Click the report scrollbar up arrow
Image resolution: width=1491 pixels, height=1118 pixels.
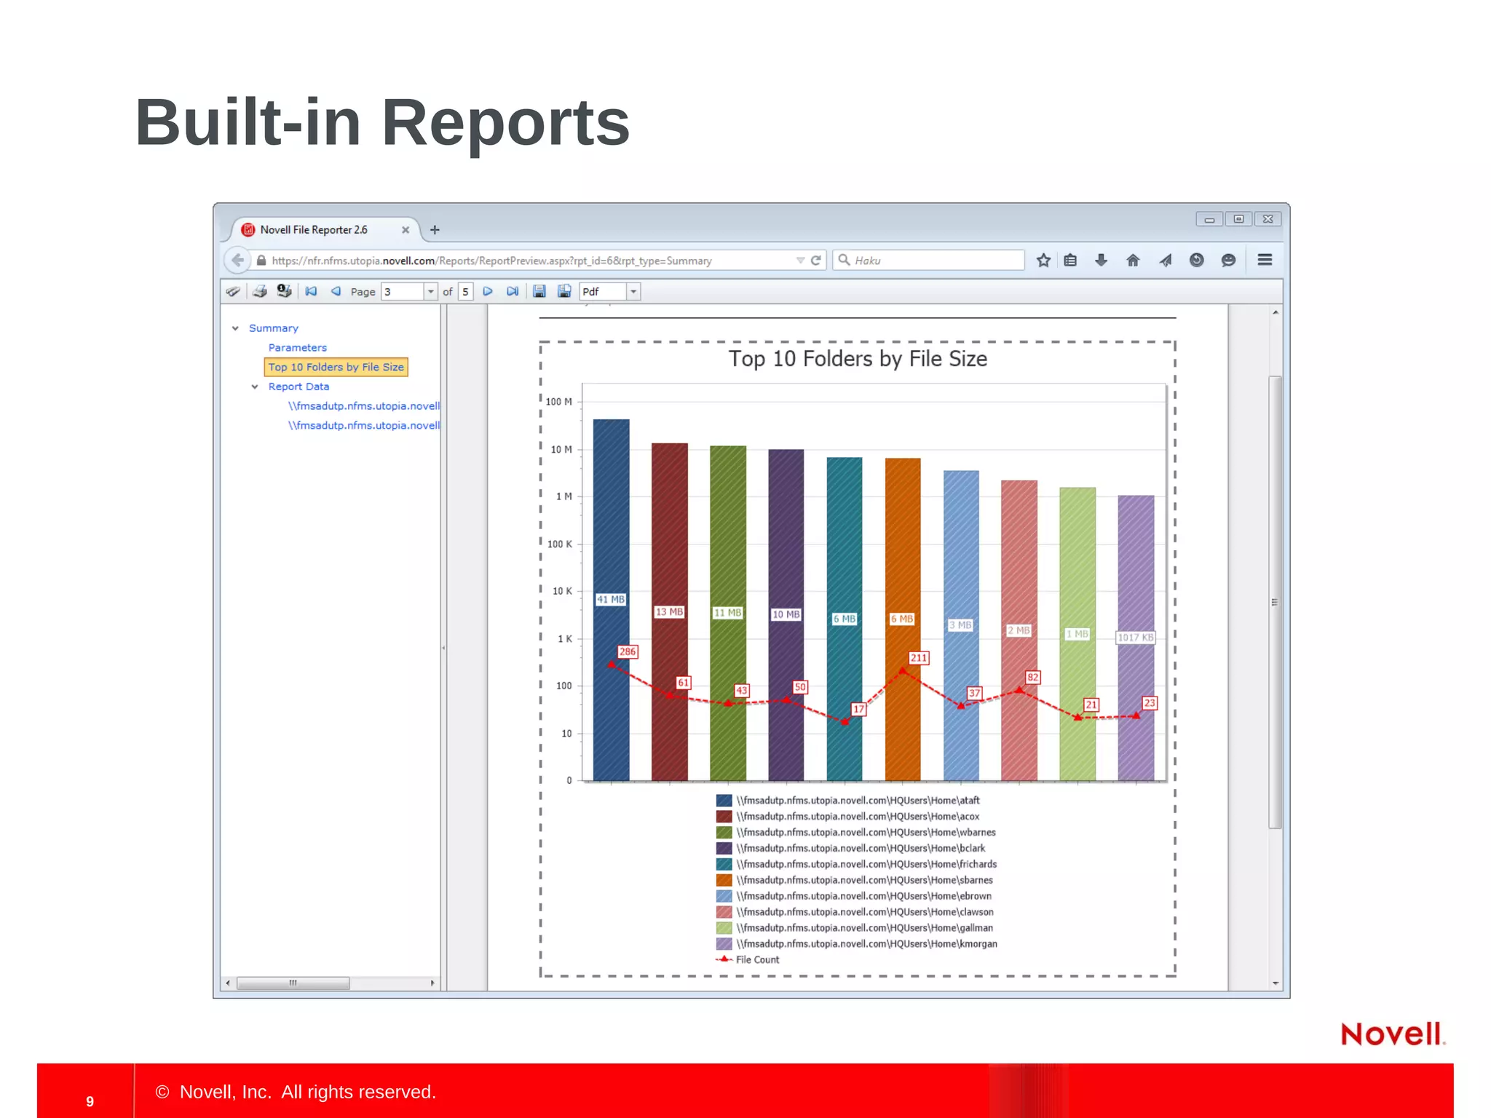1276,312
